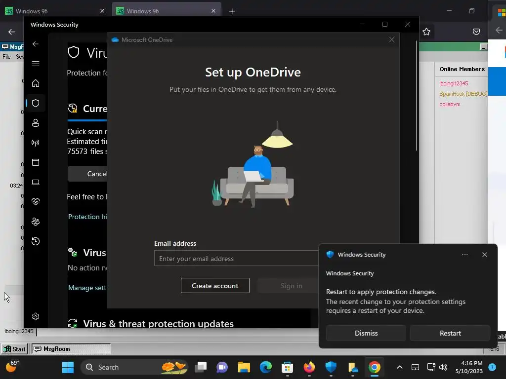Select SpamHook [DEBUG] in Online Members
The image size is (506, 379).
[463, 94]
